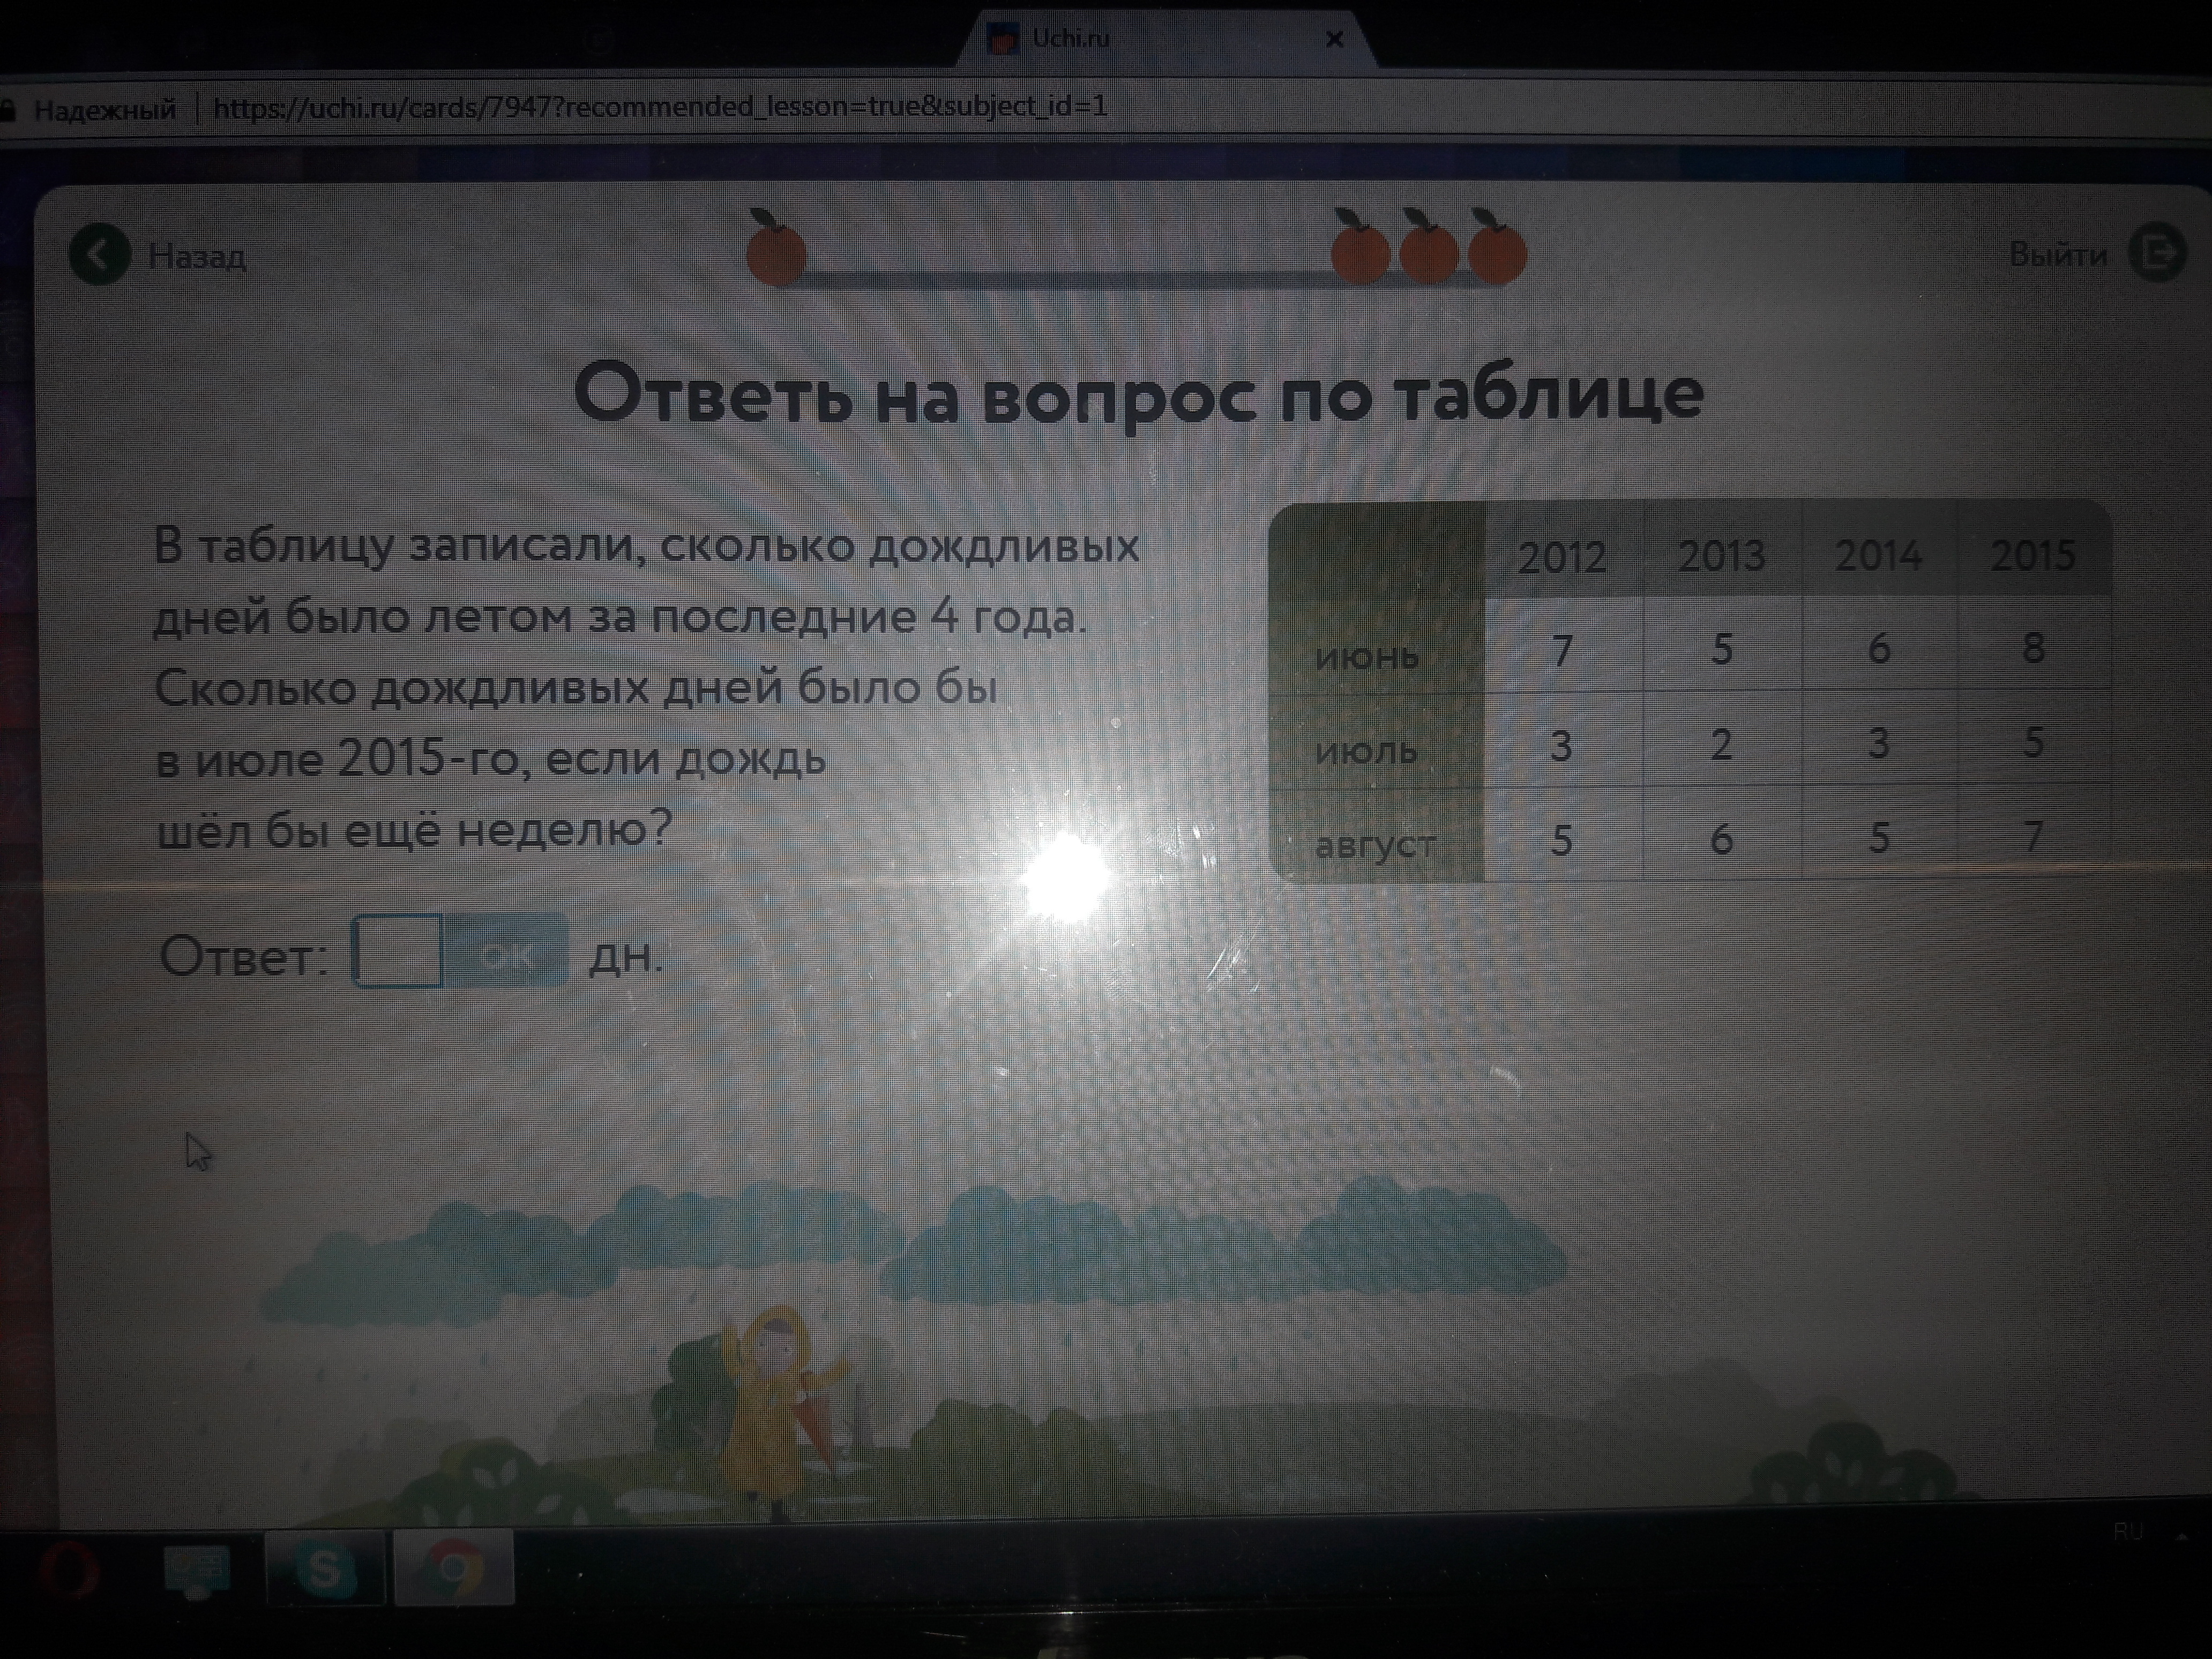Screen dimensions: 2212x1659
Task: Click the answer input box
Action: 398,952
